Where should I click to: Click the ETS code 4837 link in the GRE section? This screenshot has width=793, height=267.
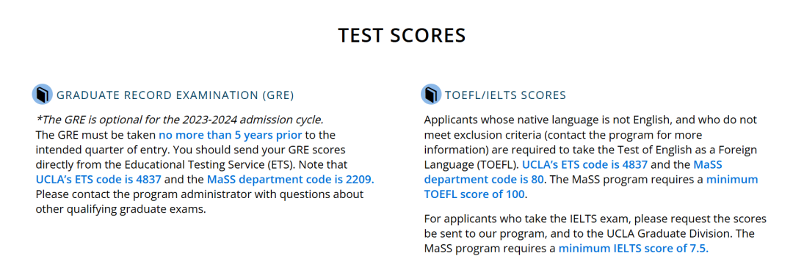coord(98,180)
